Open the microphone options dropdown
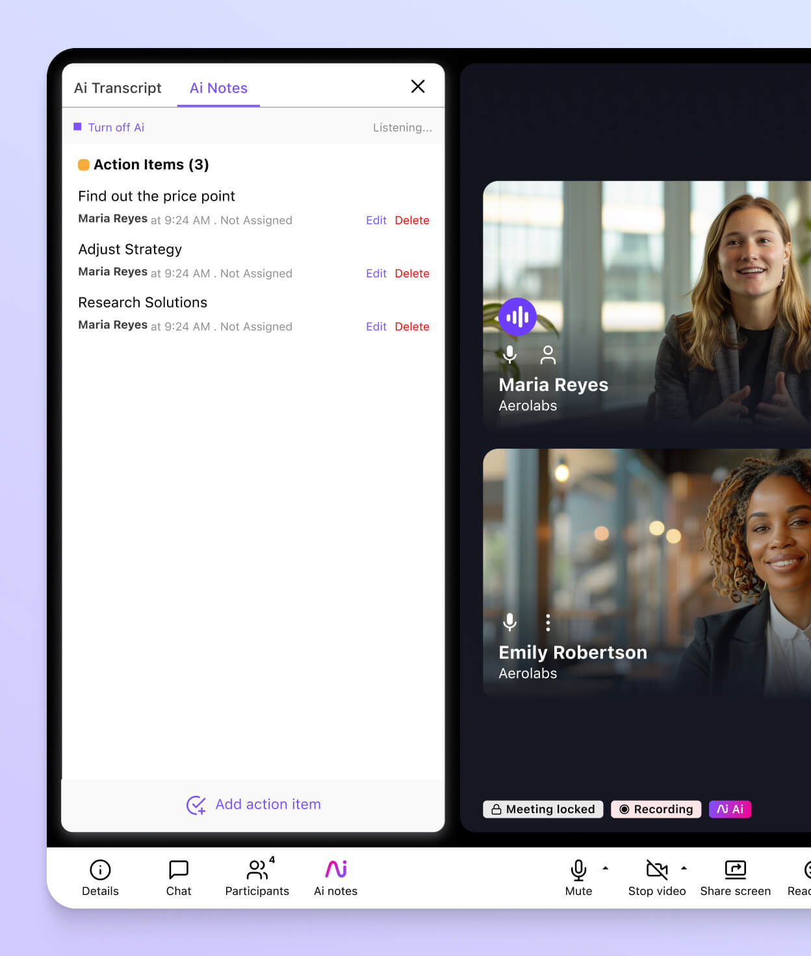The height and width of the screenshot is (956, 811). point(606,868)
